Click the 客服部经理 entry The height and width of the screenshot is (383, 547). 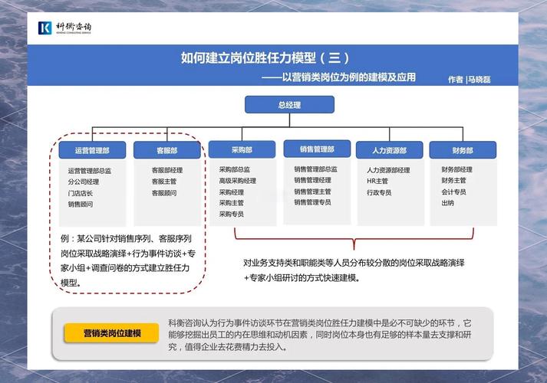click(167, 170)
